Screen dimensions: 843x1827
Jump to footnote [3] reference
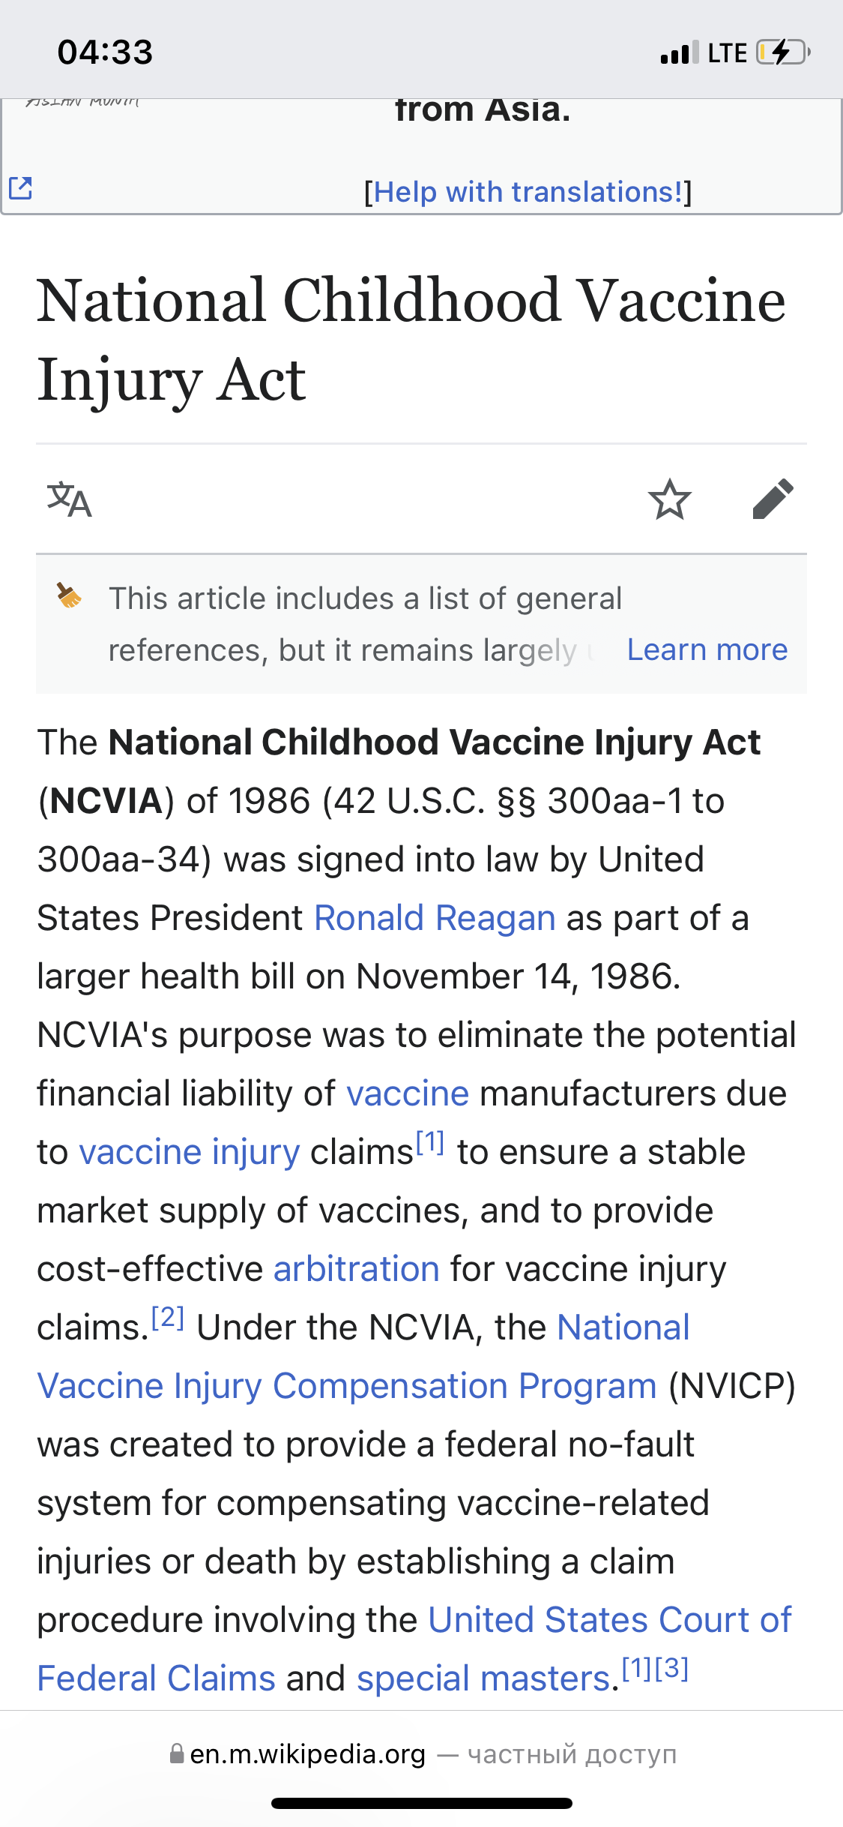[x=671, y=1668]
